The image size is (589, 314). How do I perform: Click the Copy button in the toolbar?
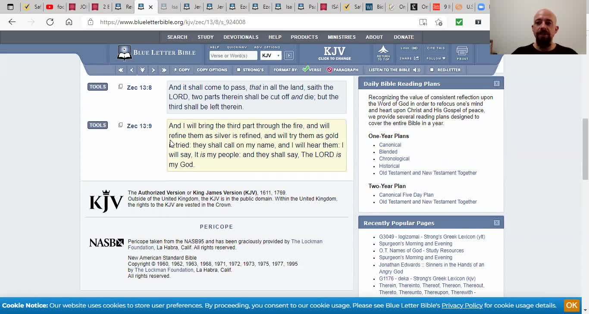[x=182, y=70]
